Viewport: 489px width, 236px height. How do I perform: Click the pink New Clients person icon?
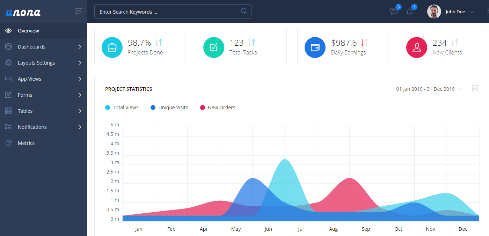tap(416, 47)
